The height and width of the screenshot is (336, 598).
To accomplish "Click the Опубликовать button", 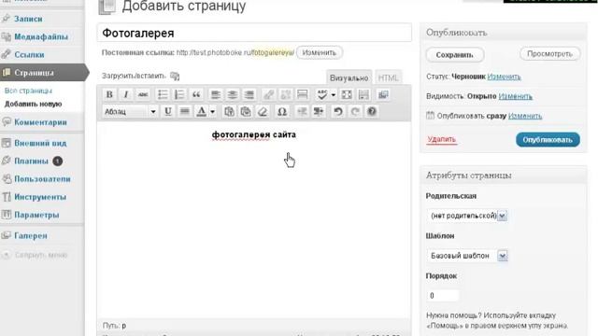I will tap(548, 140).
